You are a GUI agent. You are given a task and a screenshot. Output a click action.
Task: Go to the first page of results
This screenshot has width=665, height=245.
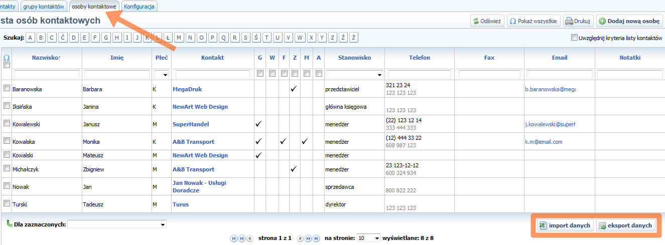point(233,238)
